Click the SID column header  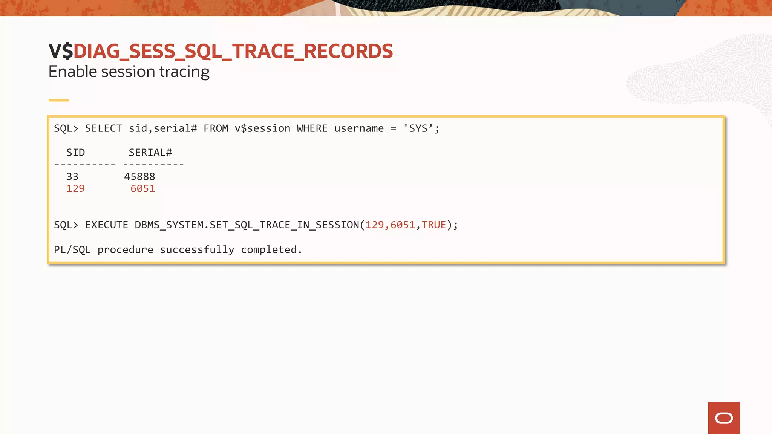click(x=76, y=153)
